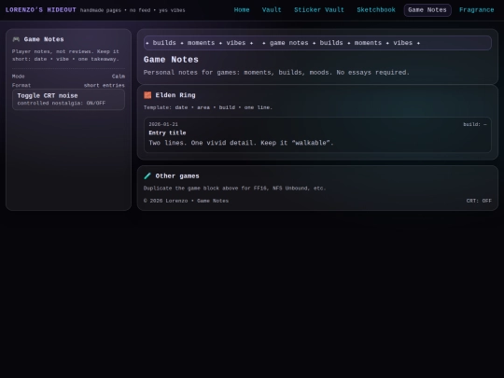Click the Format value 'short entries'
The width and height of the screenshot is (504, 378).
[105, 86]
